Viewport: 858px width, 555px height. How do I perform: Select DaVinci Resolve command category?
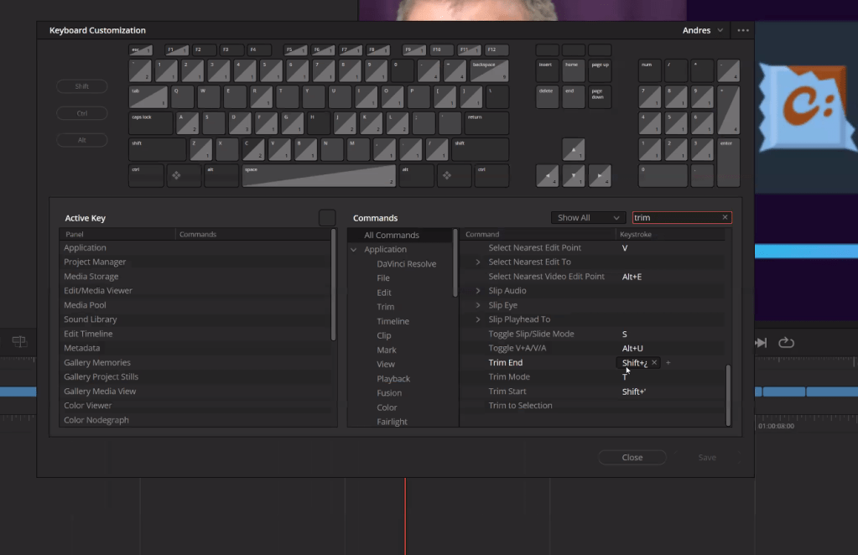[406, 263]
